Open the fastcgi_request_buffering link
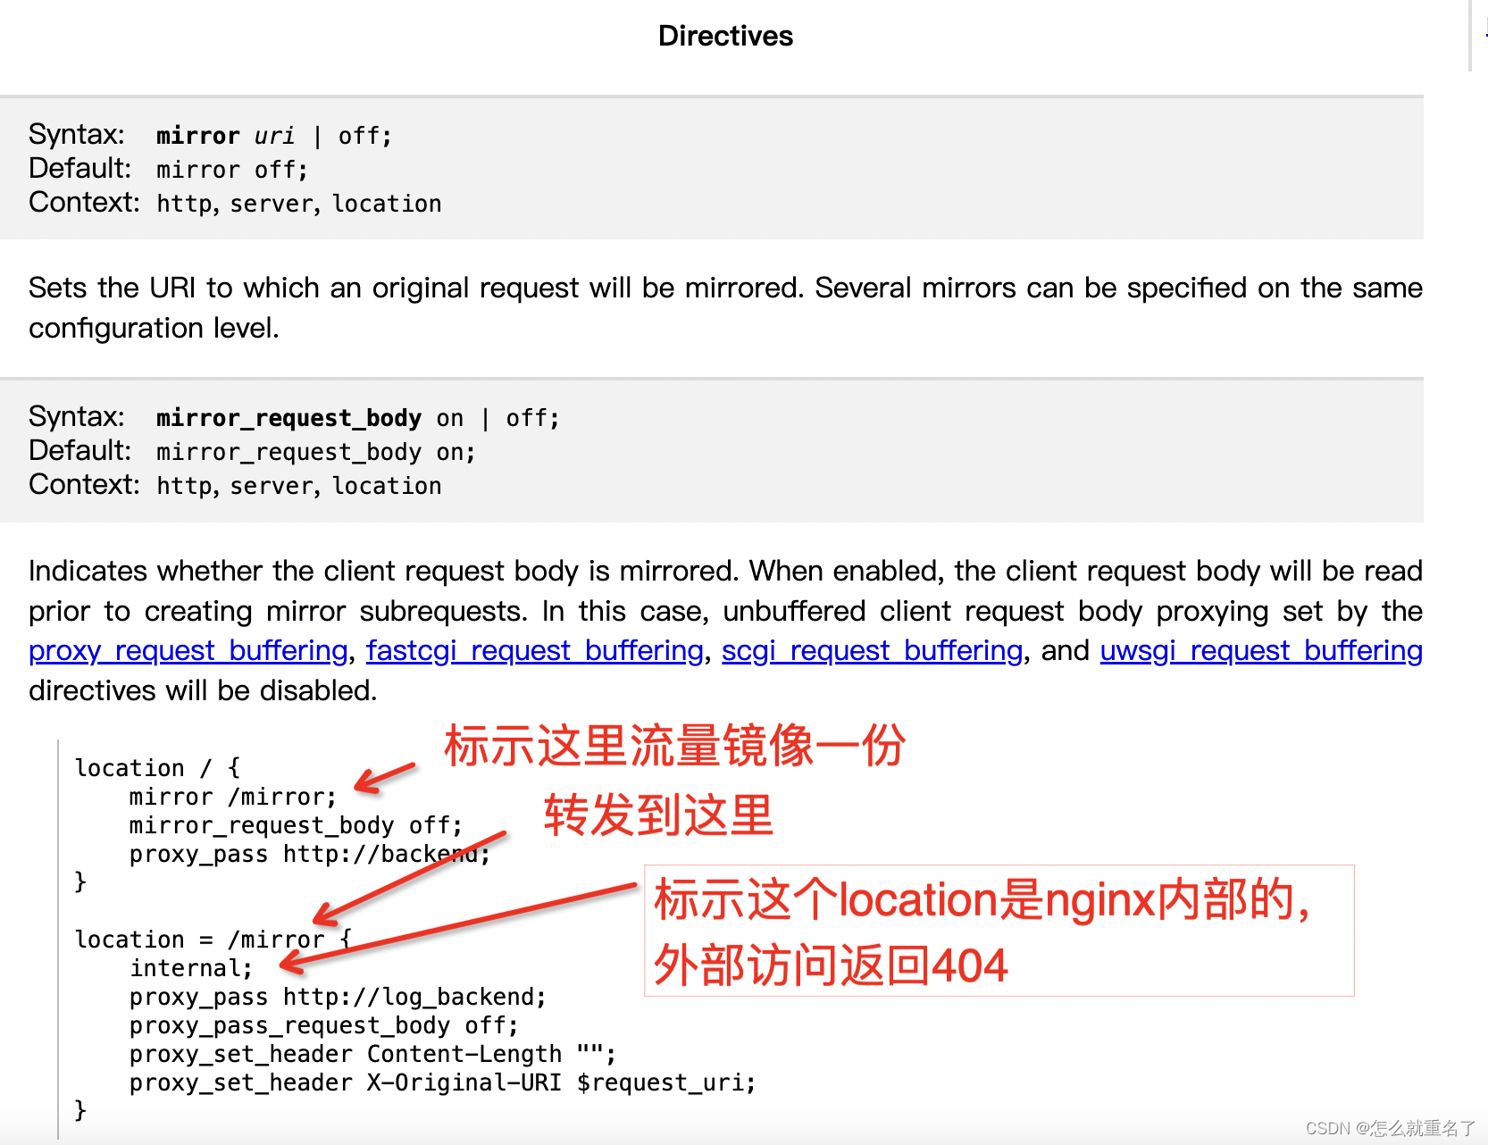Viewport: 1488px width, 1145px height. click(x=535, y=650)
